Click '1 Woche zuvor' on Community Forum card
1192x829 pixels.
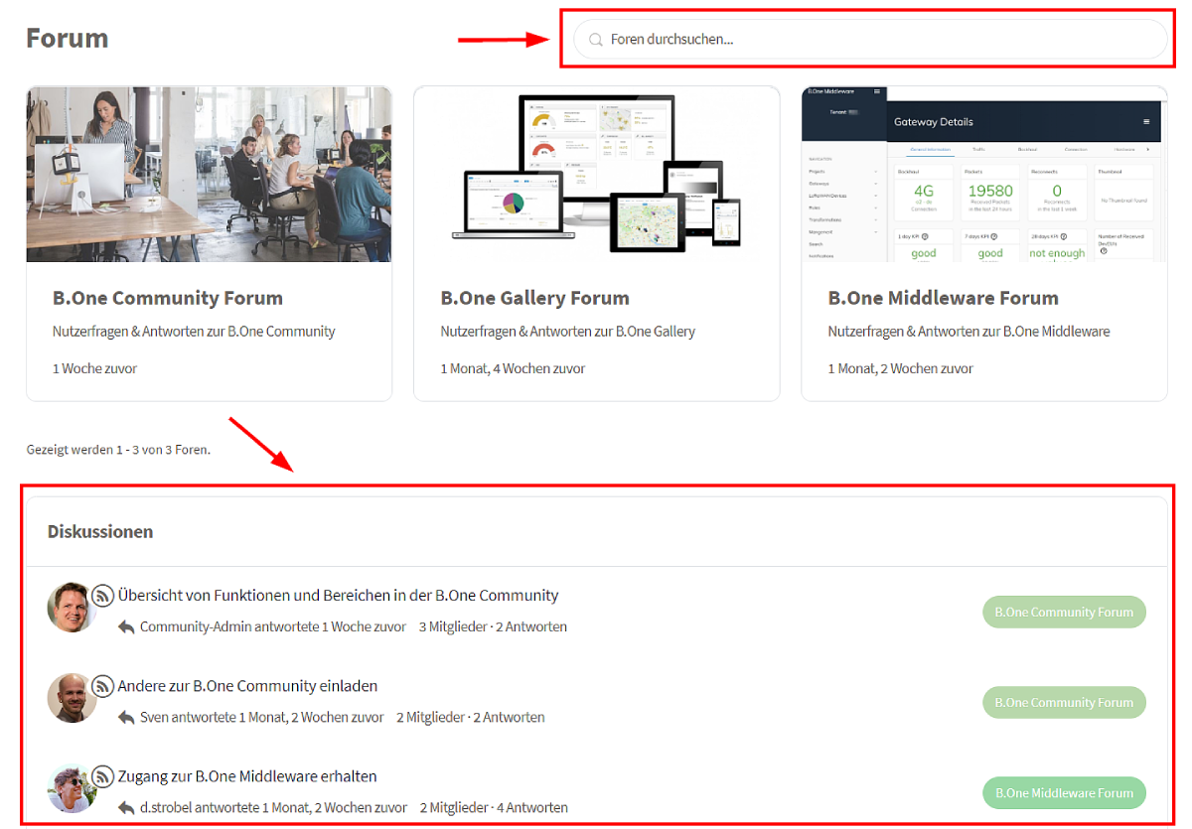click(x=94, y=368)
